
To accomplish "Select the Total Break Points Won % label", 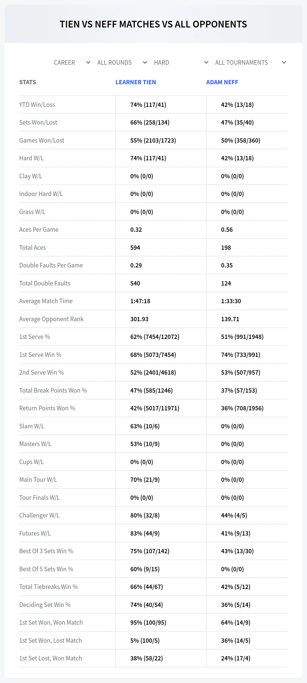I will click(x=53, y=391).
